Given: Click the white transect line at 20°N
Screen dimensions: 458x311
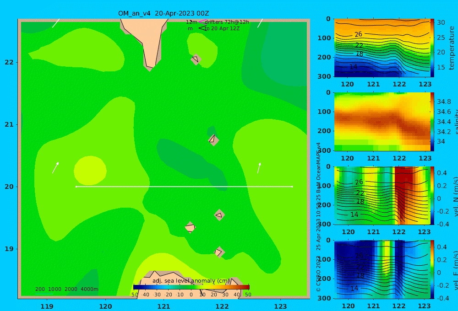Looking at the screenshot, I should (x=184, y=187).
